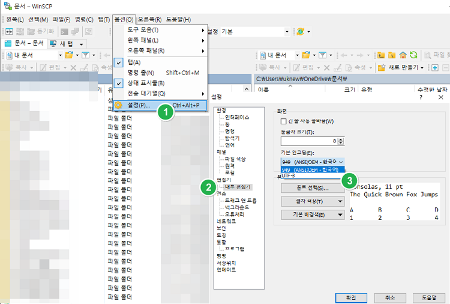Click the 눈금자 크기 spinner arrows
This screenshot has width=450, height=304.
point(341,141)
